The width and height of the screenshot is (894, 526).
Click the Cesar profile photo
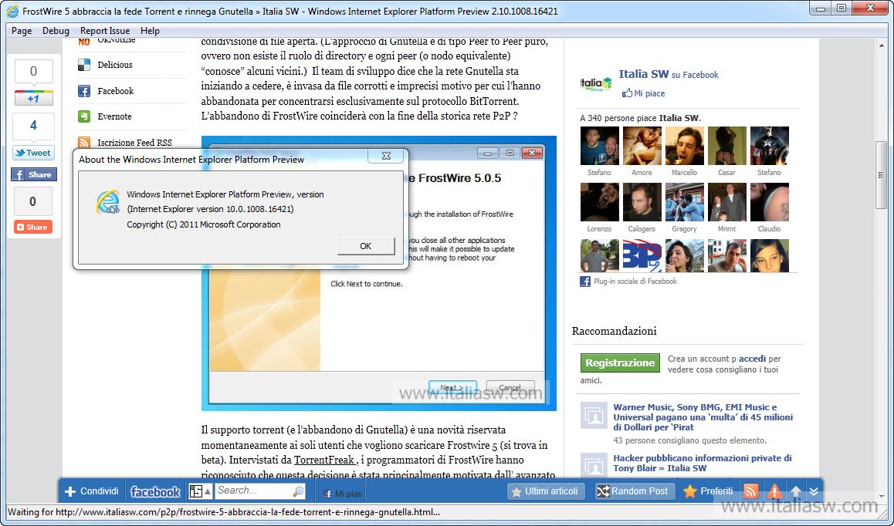(x=727, y=146)
